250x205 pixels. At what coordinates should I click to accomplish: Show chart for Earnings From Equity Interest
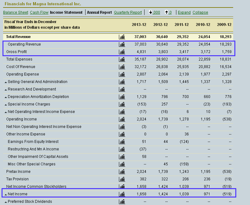(x=122, y=142)
